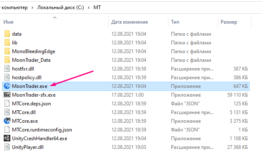Select the folder name MoonTrader_Data
The height and width of the screenshot is (158, 262).
[x=31, y=60]
